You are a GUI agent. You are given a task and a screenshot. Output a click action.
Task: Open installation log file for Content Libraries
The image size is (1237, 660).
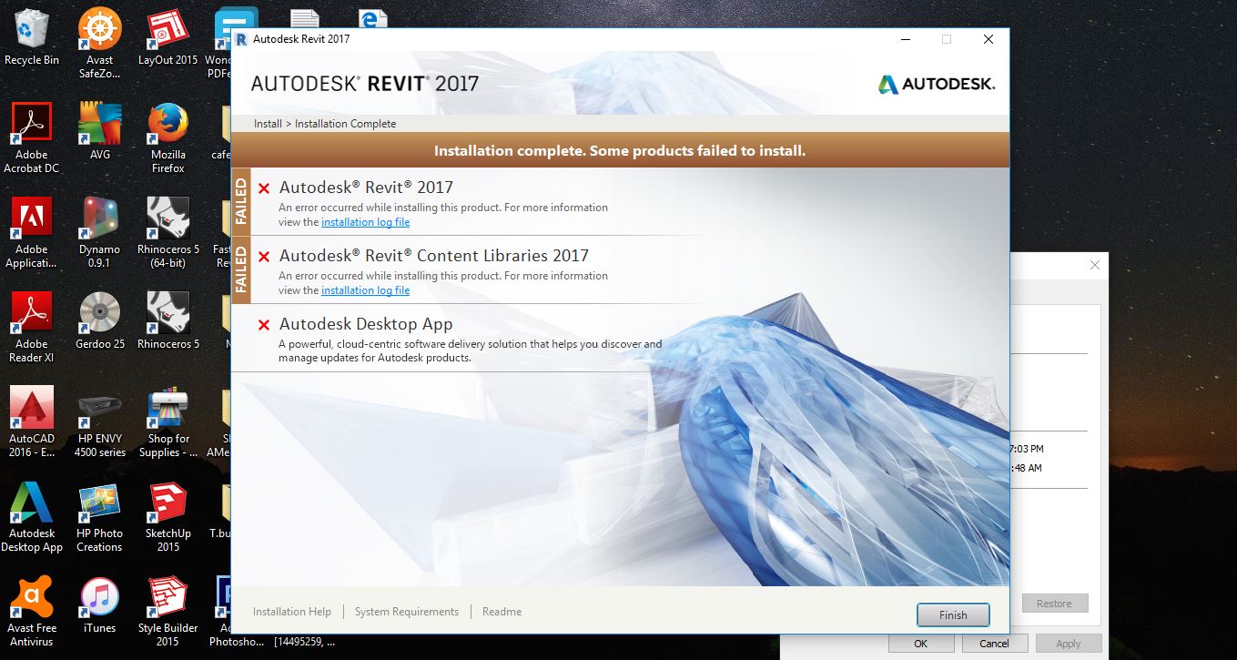[x=365, y=290]
